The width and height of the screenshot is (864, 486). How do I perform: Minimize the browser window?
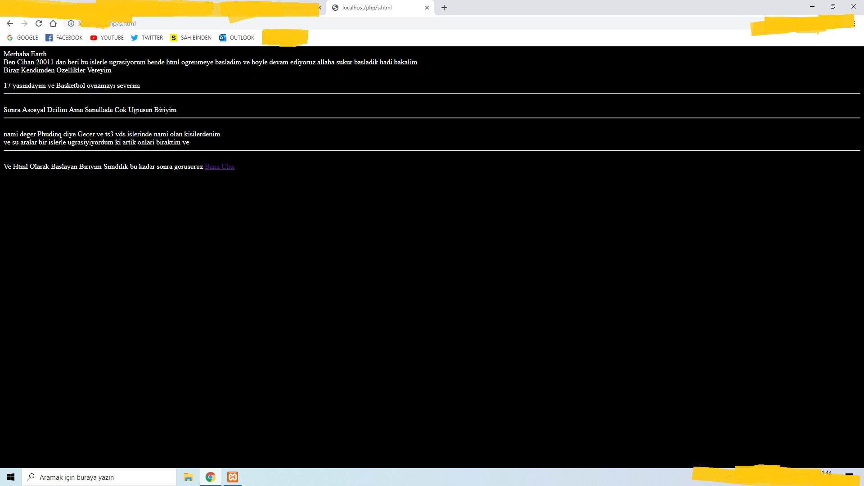pos(812,7)
